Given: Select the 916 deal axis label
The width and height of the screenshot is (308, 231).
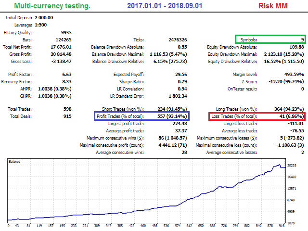Looking at the screenshot, I should 282,226.
